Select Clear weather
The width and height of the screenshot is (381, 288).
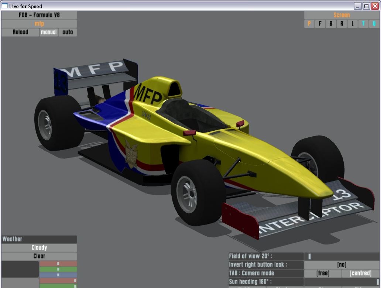39,256
